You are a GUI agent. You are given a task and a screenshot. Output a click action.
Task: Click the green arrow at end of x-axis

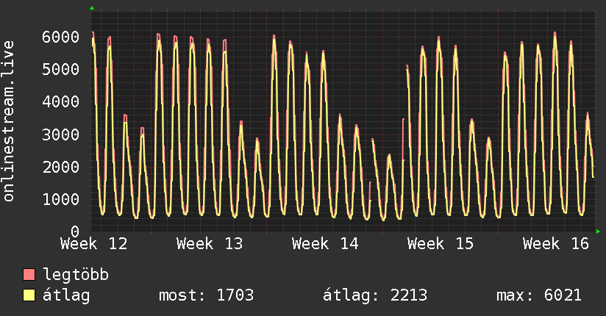598,231
